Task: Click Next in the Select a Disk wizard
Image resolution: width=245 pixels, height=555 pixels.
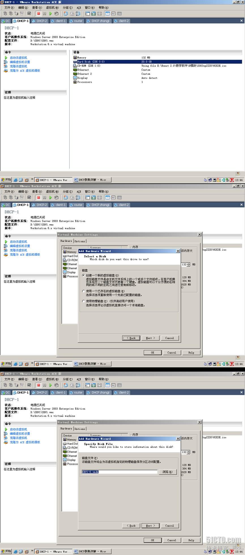Action: tap(150, 338)
